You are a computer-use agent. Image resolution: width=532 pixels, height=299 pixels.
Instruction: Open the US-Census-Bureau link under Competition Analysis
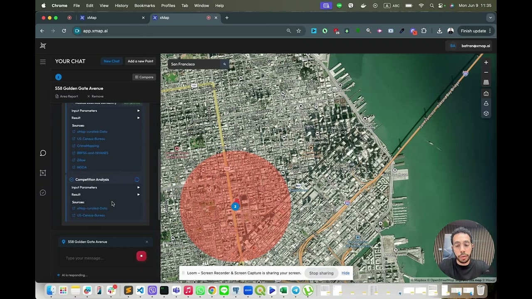pyautogui.click(x=91, y=215)
